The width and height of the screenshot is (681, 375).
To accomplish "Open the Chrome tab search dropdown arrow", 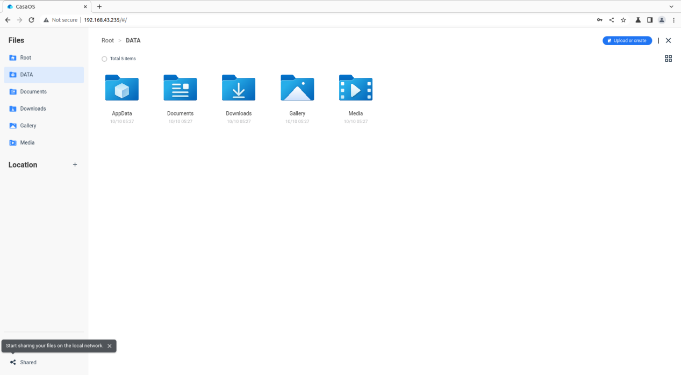I will click(671, 6).
